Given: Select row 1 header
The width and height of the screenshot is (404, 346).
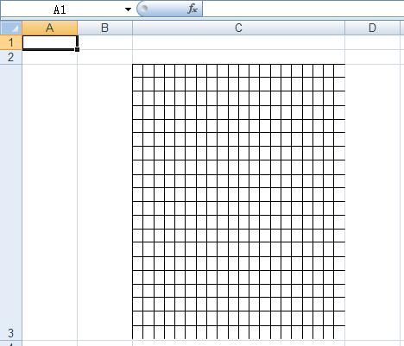Looking at the screenshot, I should click(11, 42).
